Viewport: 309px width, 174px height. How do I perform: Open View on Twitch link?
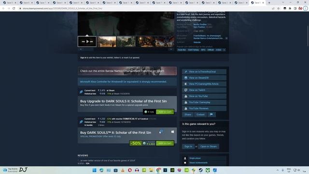[204, 90]
